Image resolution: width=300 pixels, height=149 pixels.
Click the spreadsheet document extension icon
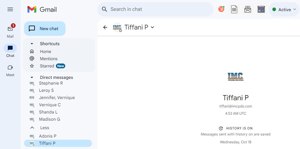(x=234, y=9)
